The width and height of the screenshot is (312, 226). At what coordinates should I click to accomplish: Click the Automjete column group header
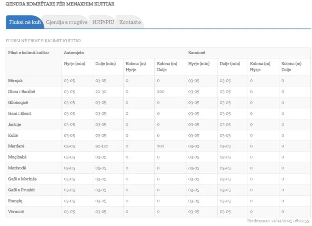tap(74, 53)
